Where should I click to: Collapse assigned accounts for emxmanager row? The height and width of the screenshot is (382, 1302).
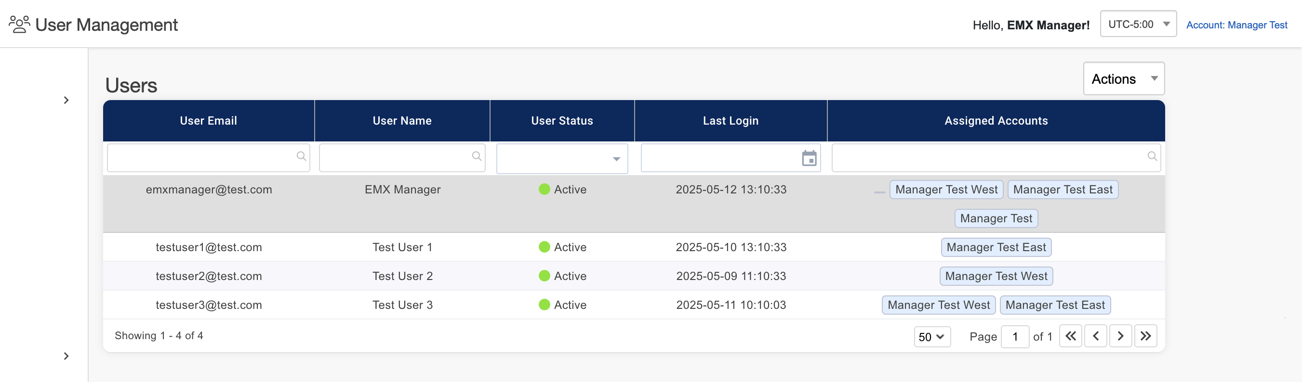[x=879, y=192]
